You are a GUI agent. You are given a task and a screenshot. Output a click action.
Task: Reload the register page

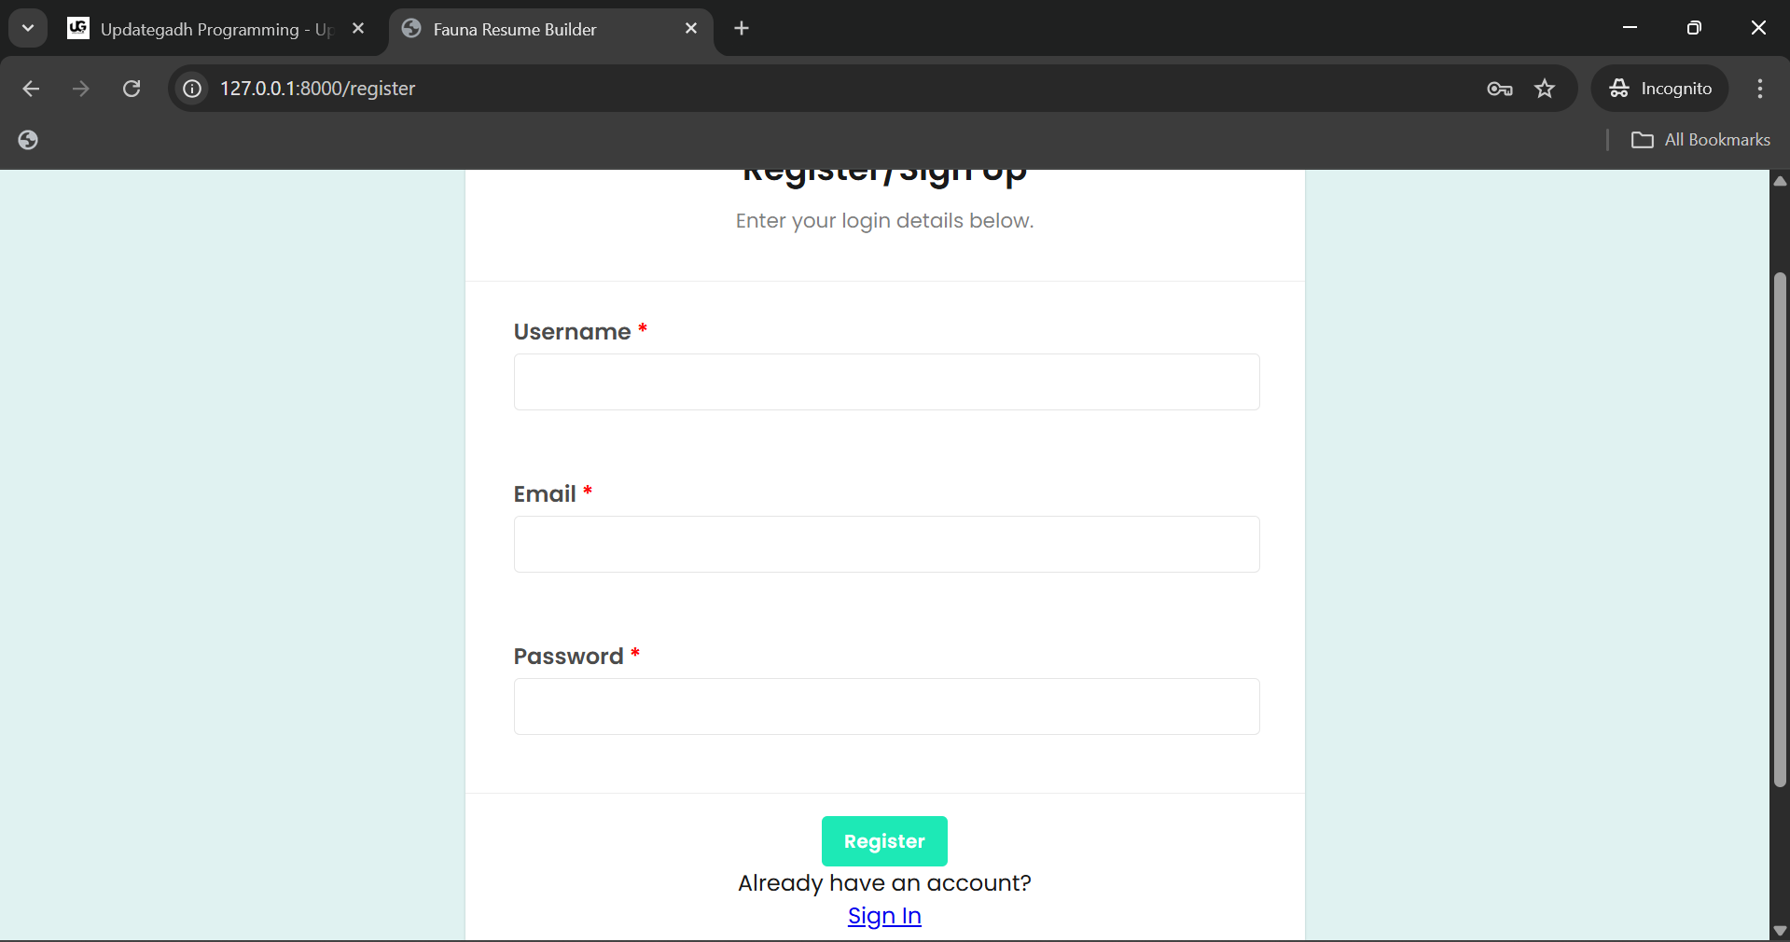132,89
